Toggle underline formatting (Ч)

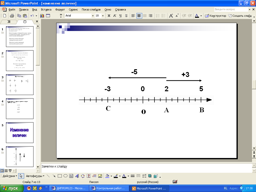click(120, 16)
